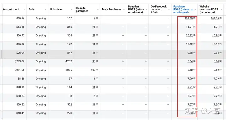Screen dimensions: 226x120
Task: Open the Website purchases column dropdown
Action: pyautogui.click(x=98, y=9)
